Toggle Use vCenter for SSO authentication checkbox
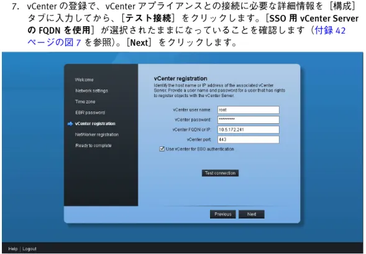The image size is (366, 254). [x=162, y=149]
